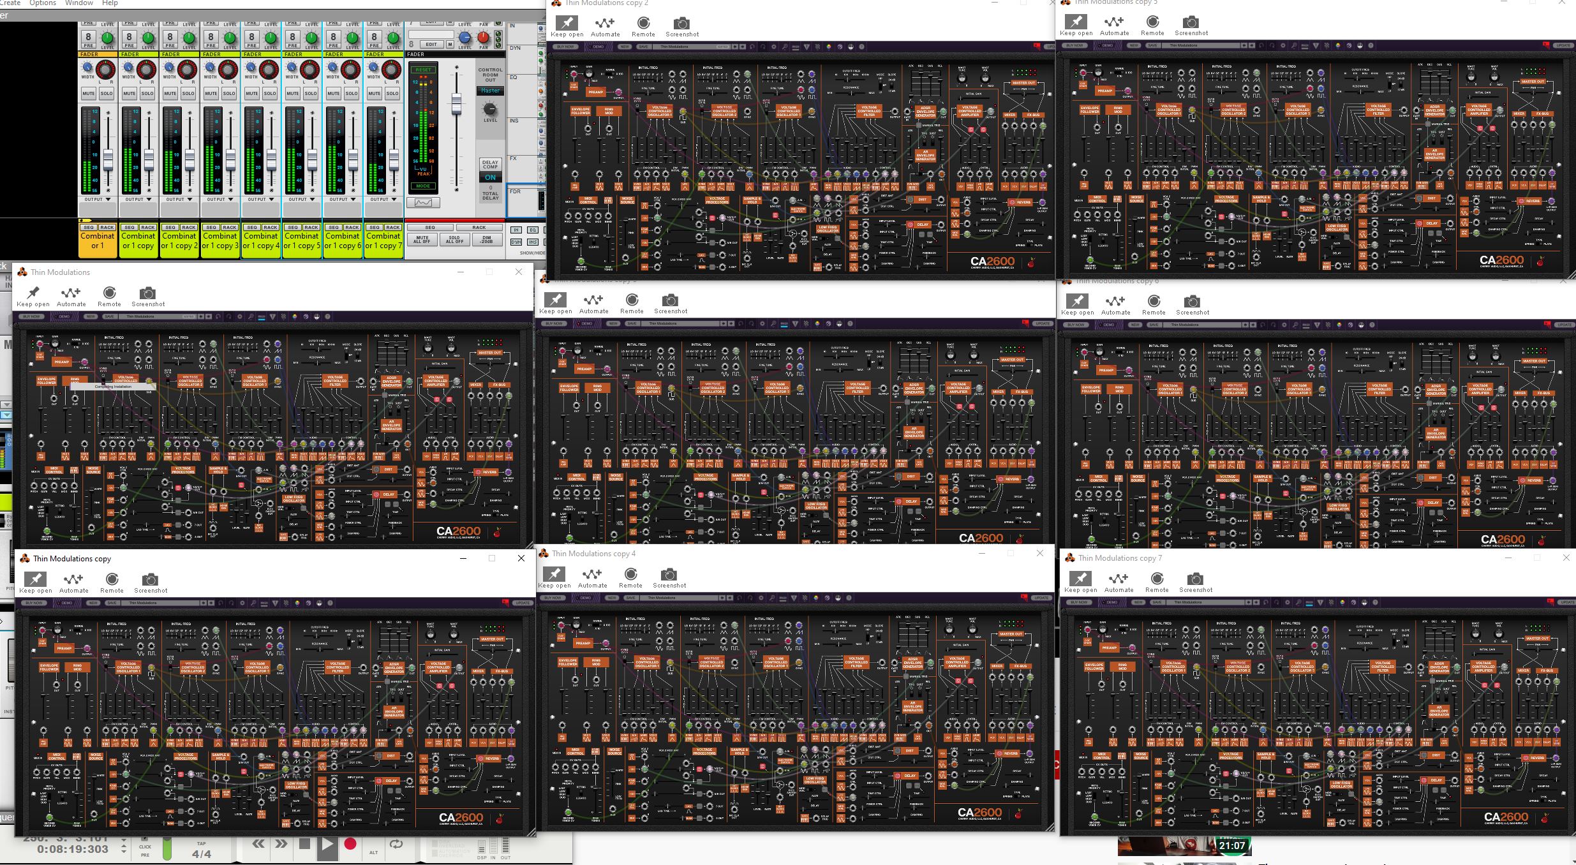The image size is (1576, 865).
Task: Open the Options menu
Action: click(43, 3)
